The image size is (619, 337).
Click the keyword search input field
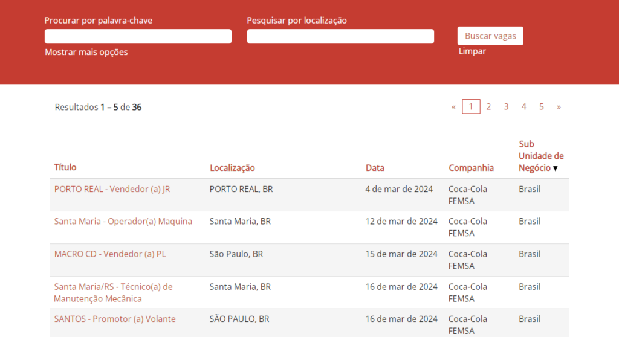coord(138,36)
